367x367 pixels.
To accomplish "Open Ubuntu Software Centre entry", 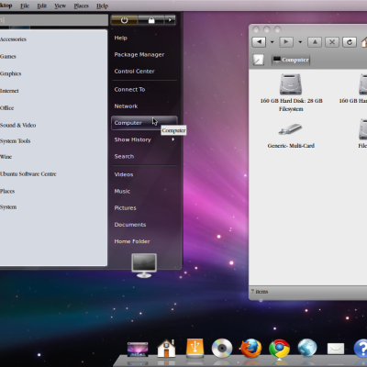I will (x=28, y=173).
